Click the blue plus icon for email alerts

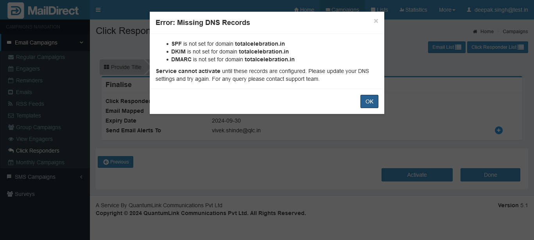pos(498,130)
